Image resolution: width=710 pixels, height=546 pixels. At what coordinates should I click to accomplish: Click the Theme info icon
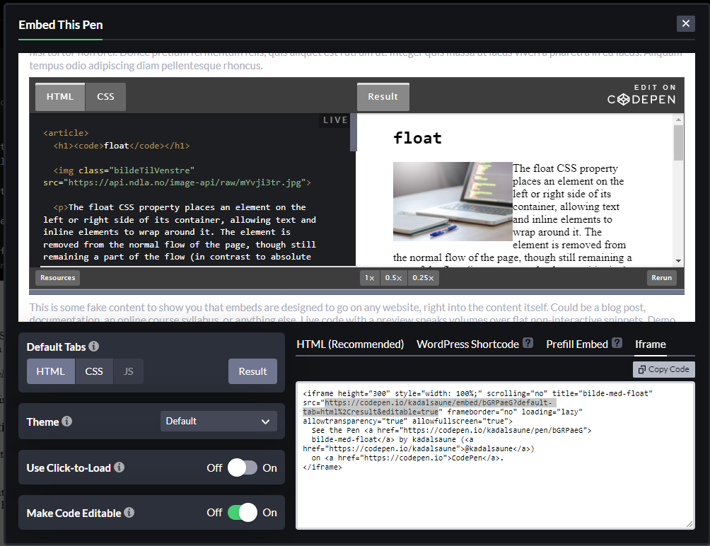[x=67, y=422]
